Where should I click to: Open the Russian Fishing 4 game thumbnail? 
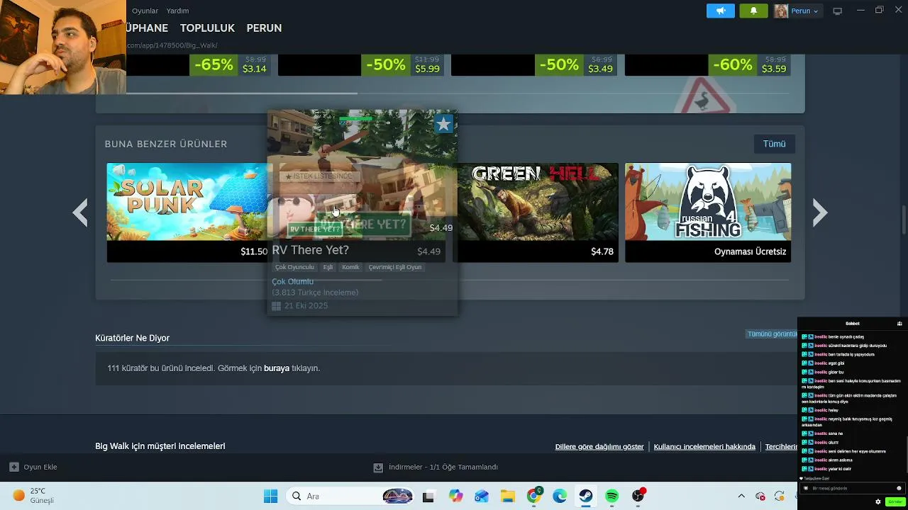click(x=708, y=202)
